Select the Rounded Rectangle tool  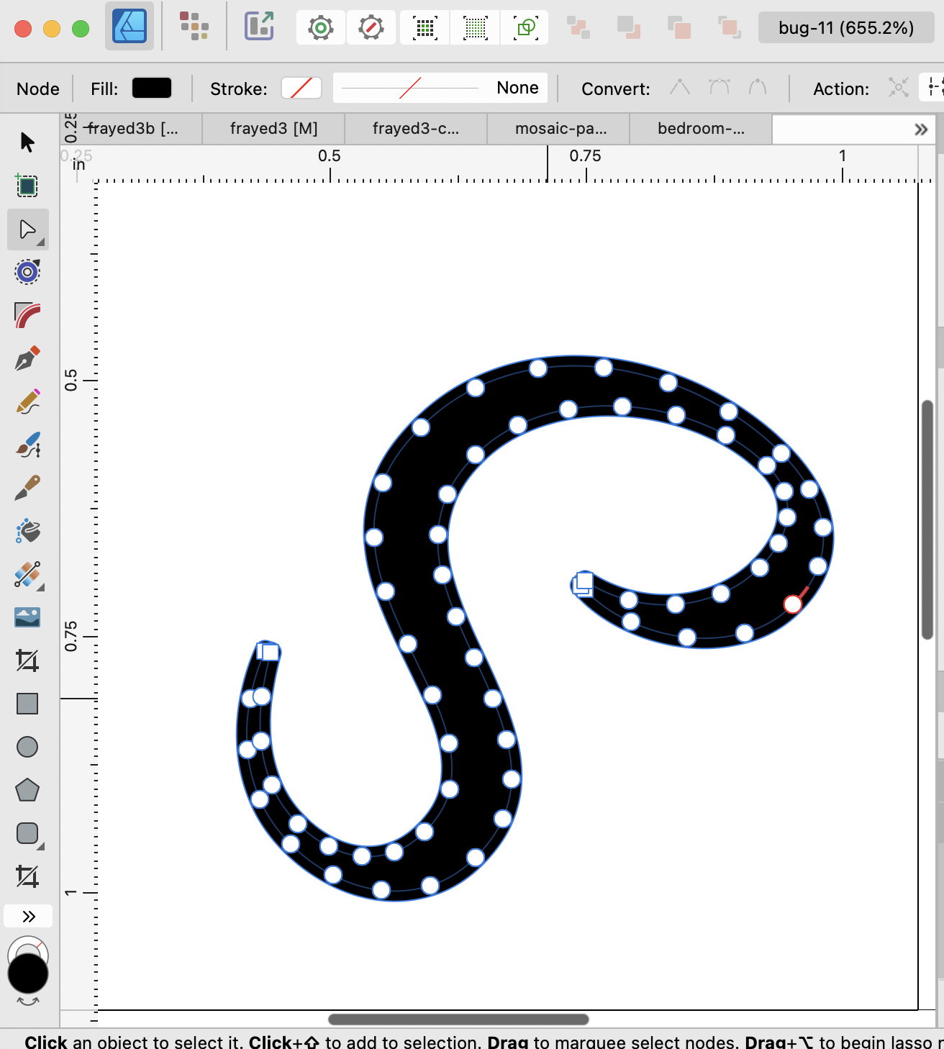pyautogui.click(x=27, y=833)
